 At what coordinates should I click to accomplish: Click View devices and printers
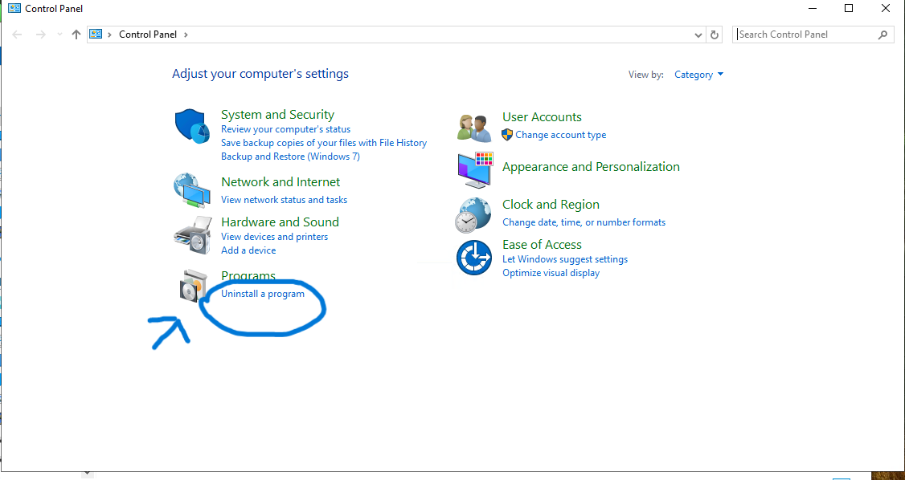[x=274, y=237]
